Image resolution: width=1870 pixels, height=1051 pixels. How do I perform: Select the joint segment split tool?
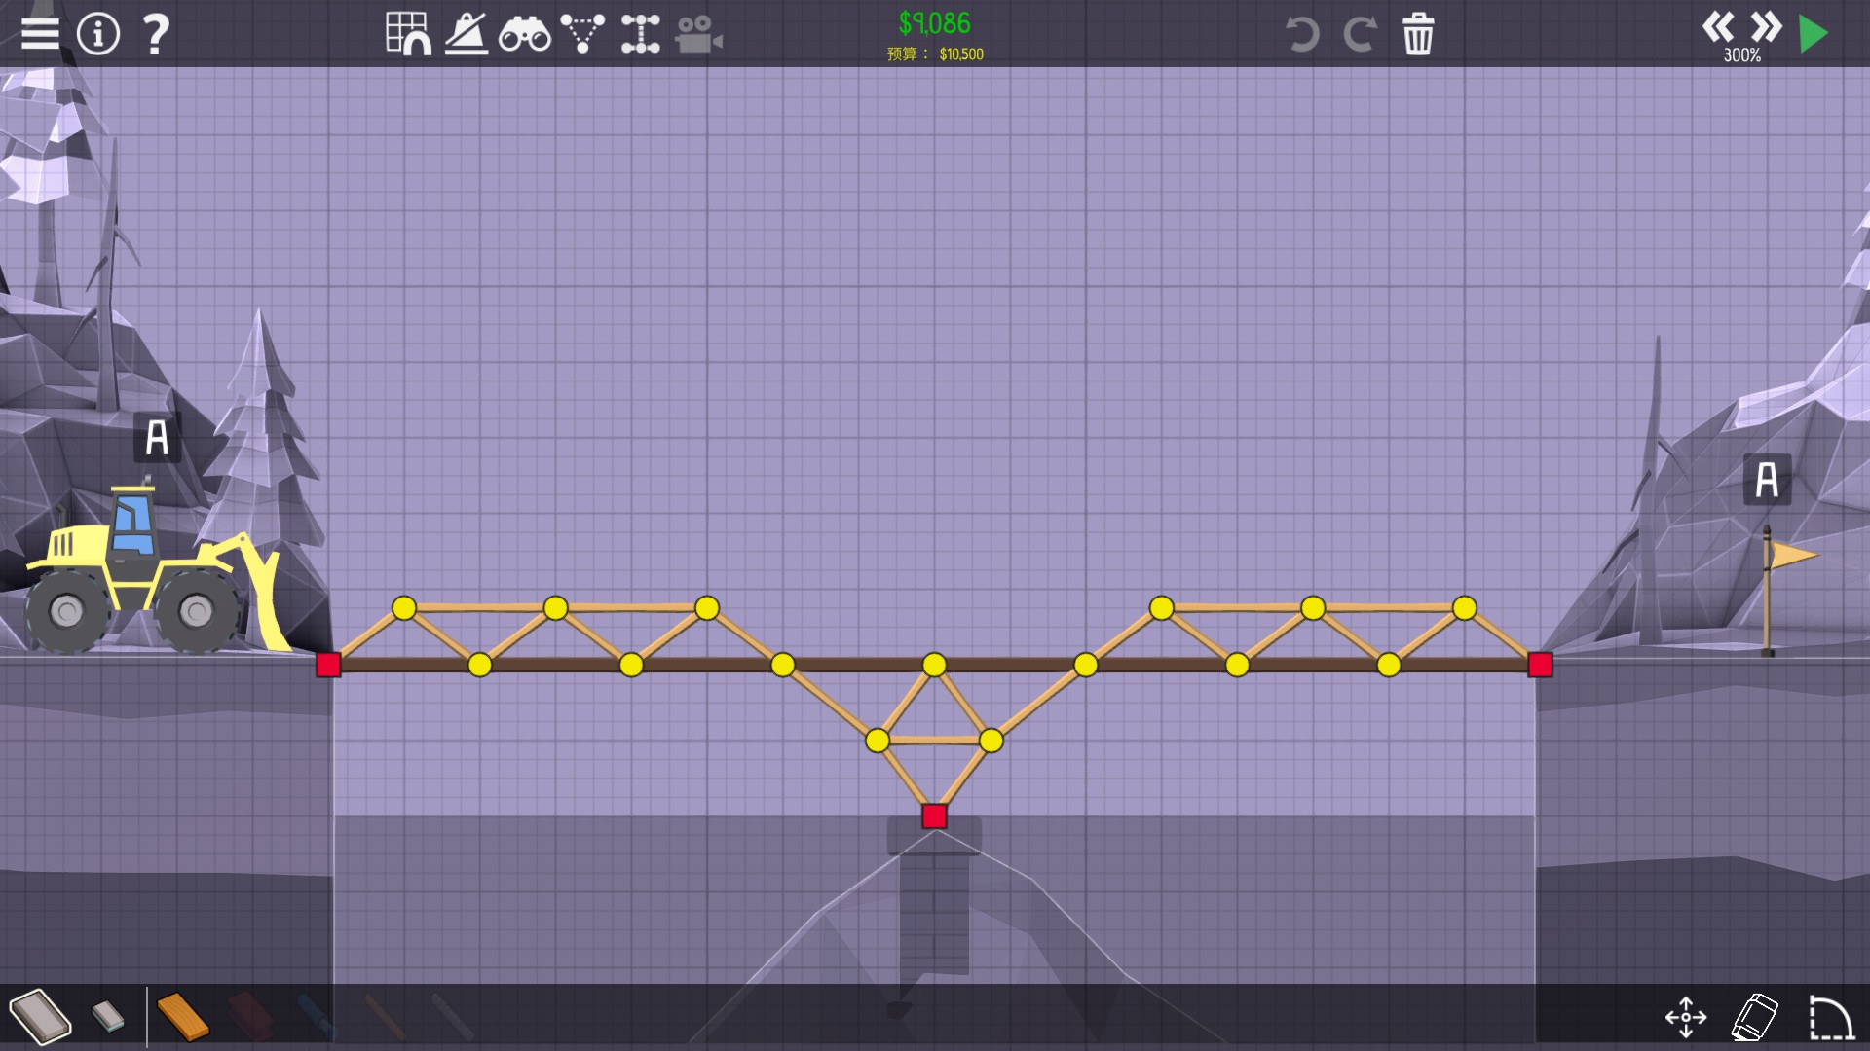point(640,34)
